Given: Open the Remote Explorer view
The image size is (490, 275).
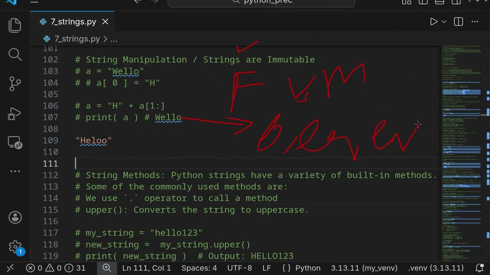Looking at the screenshot, I should coord(15,142).
